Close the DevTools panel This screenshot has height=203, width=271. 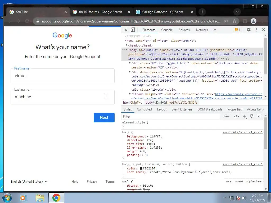click(x=263, y=30)
